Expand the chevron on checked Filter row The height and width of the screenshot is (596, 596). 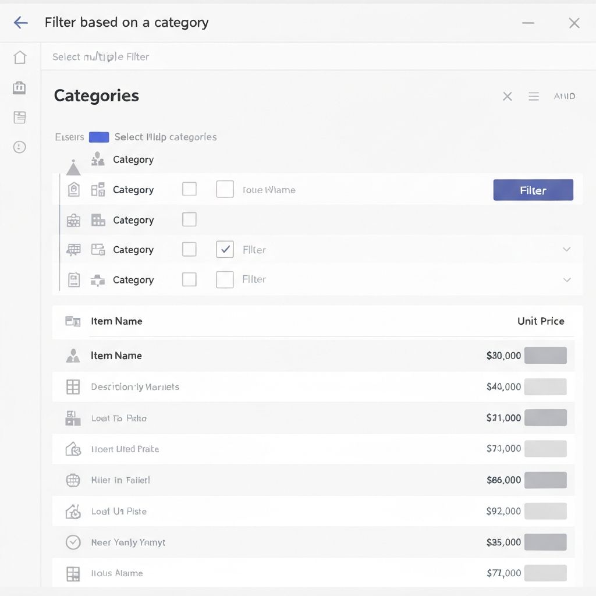[x=566, y=250]
